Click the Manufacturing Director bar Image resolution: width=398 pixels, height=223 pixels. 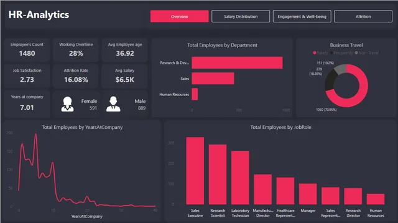point(262,190)
